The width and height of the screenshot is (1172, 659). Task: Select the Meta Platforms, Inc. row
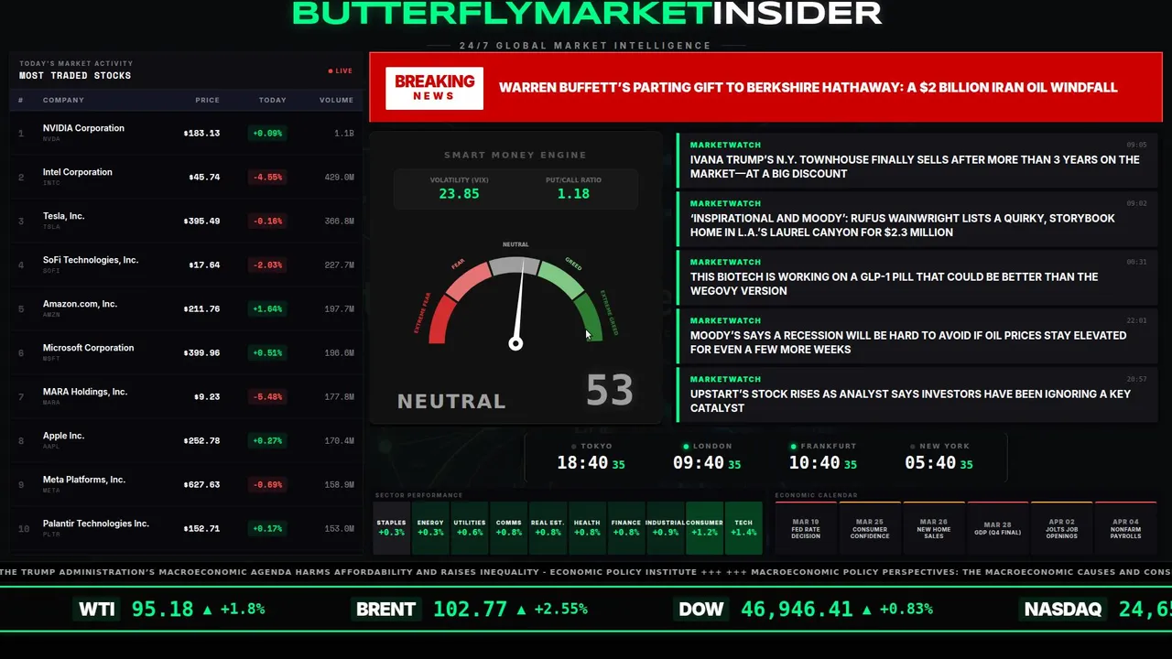pos(186,484)
